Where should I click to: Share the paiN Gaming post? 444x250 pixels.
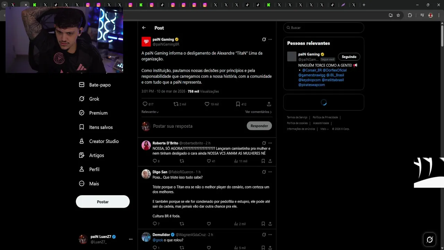tap(269, 104)
